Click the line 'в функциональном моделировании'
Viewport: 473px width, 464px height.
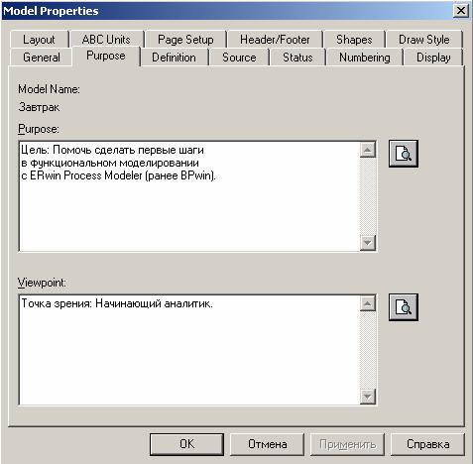coord(110,163)
